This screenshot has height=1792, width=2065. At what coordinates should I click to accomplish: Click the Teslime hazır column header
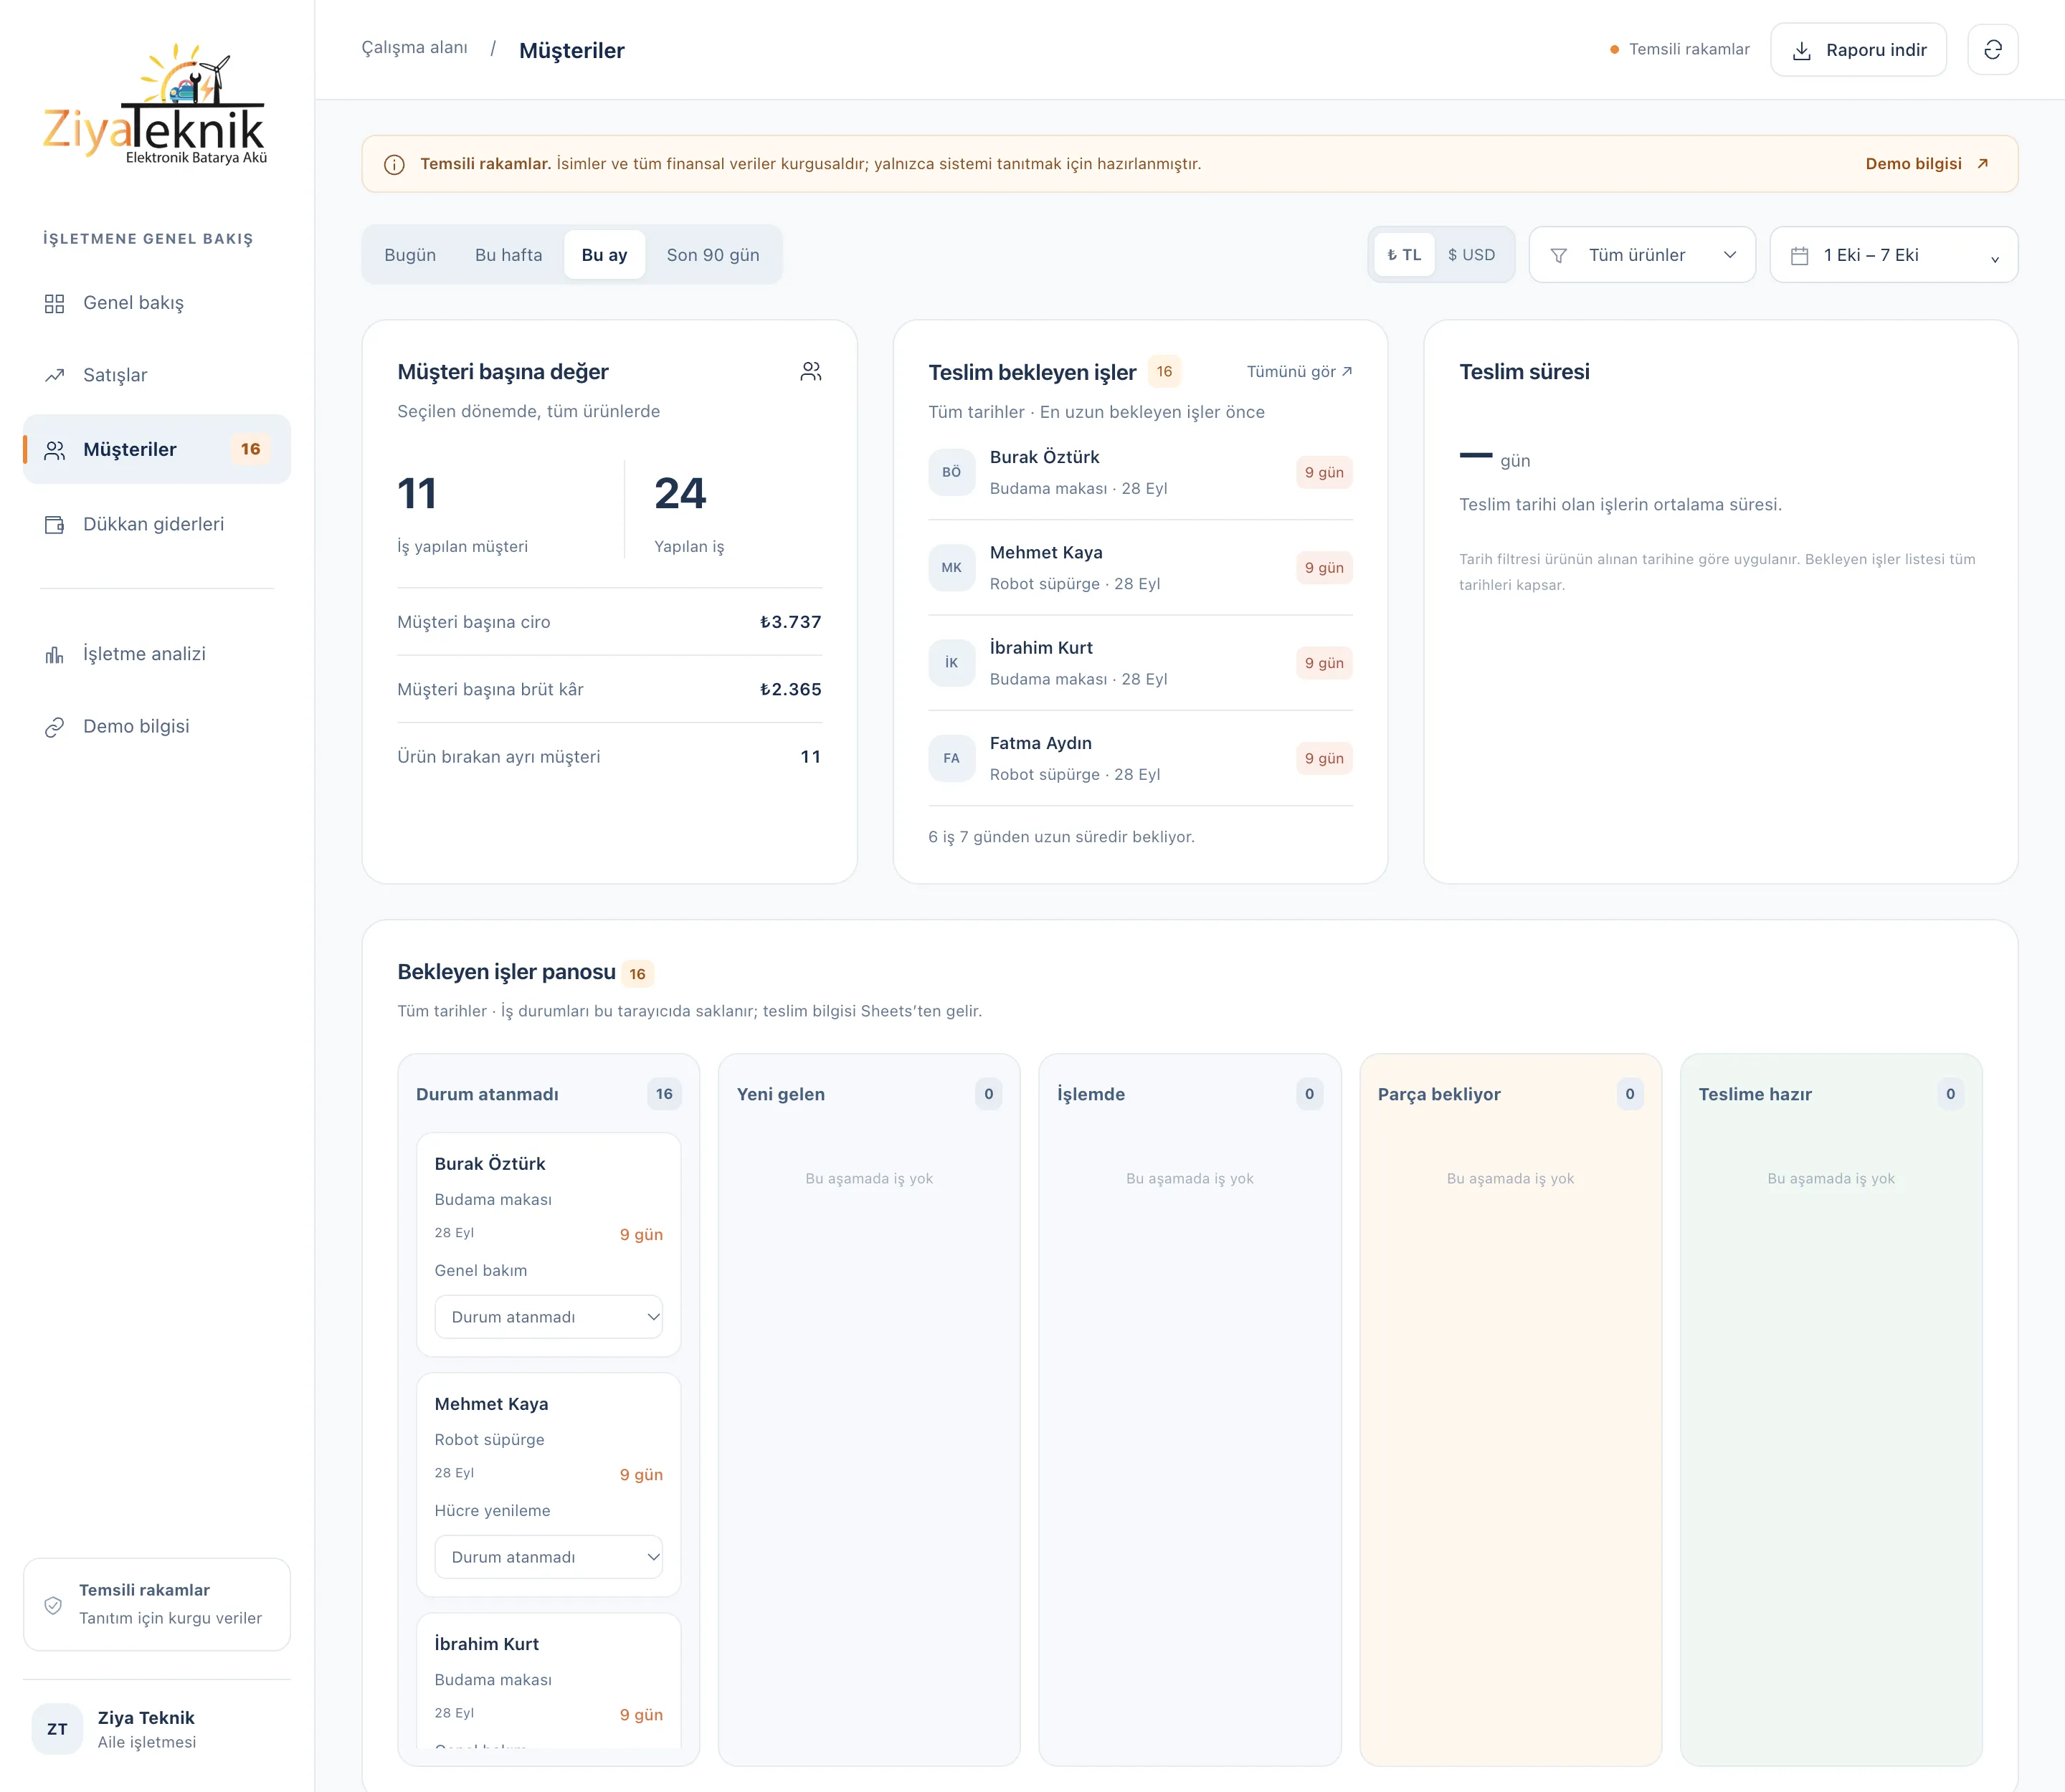tap(1831, 1094)
